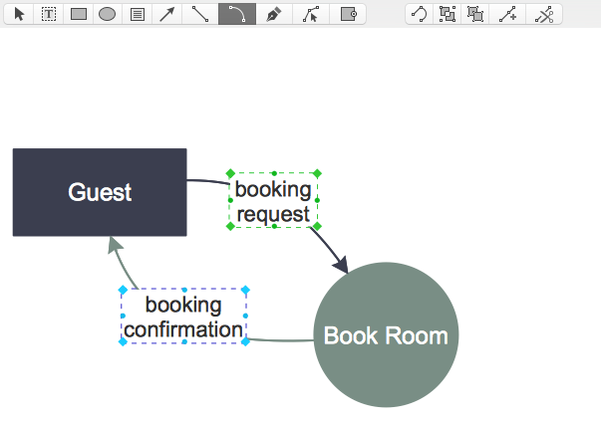This screenshot has width=601, height=423.
Task: Select the Guest rectangle on canvas
Action: coord(100,192)
